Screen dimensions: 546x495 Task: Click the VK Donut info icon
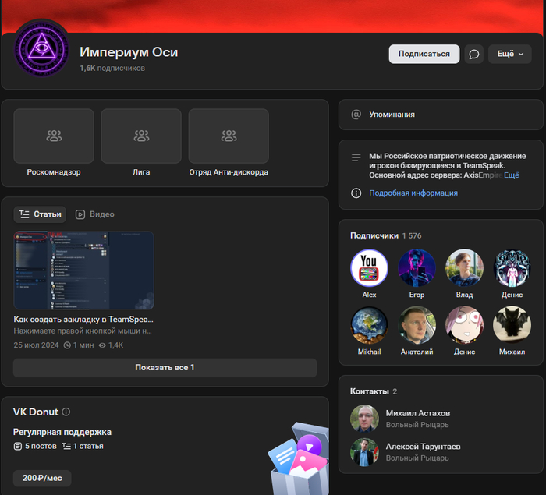66,412
